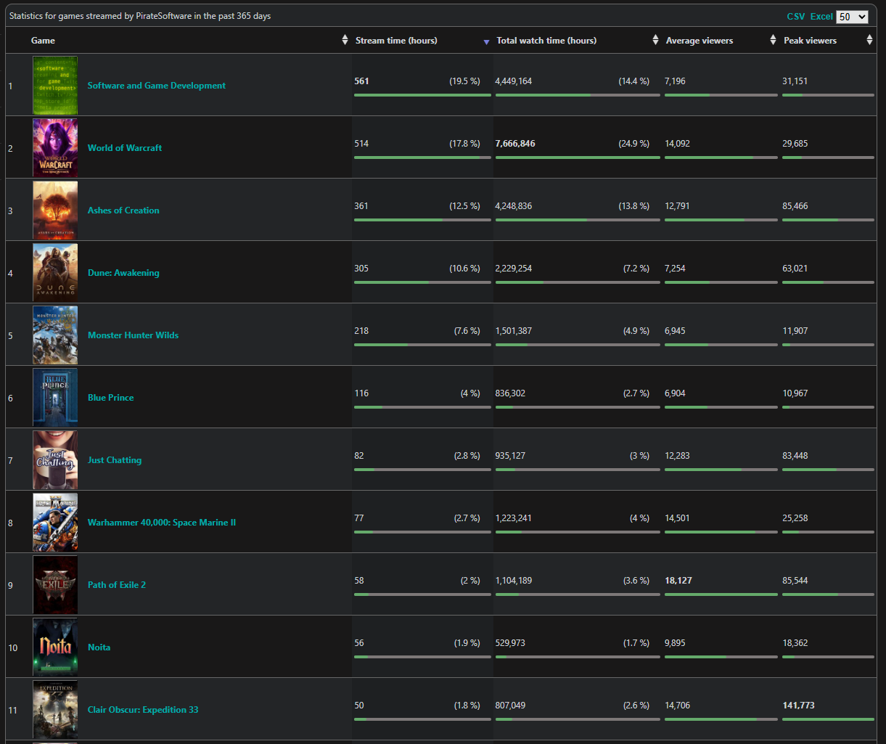Open the World of Warcraft link
The image size is (886, 744).
click(125, 148)
